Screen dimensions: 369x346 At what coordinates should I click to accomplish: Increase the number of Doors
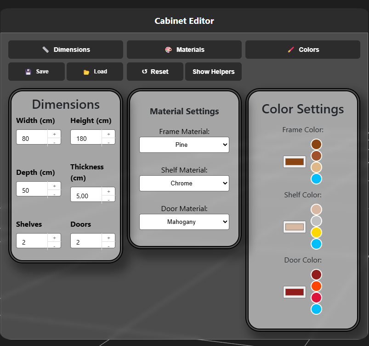point(108,238)
